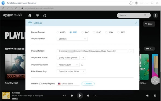Select FLAC output format

tap(97, 32)
